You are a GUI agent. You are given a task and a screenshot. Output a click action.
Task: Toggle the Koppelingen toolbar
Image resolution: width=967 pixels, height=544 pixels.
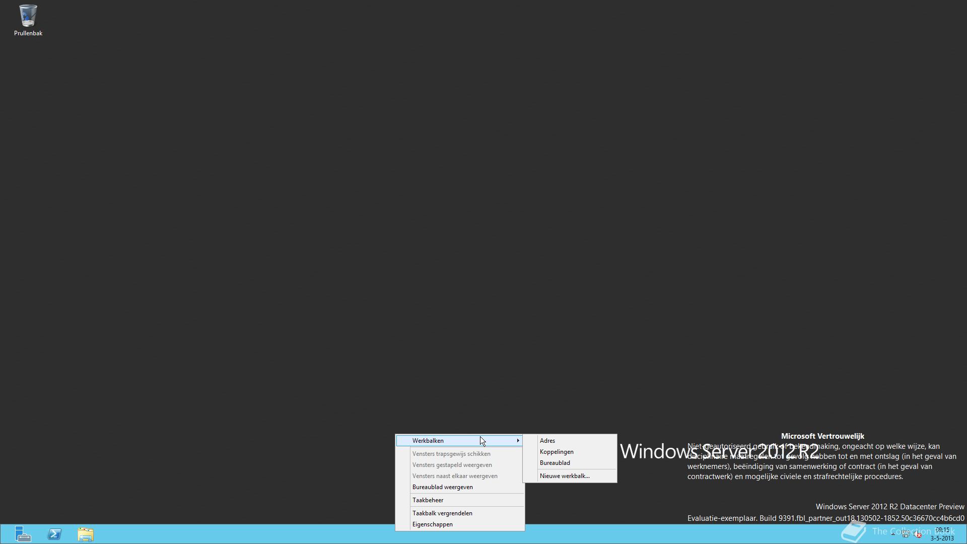tap(557, 452)
